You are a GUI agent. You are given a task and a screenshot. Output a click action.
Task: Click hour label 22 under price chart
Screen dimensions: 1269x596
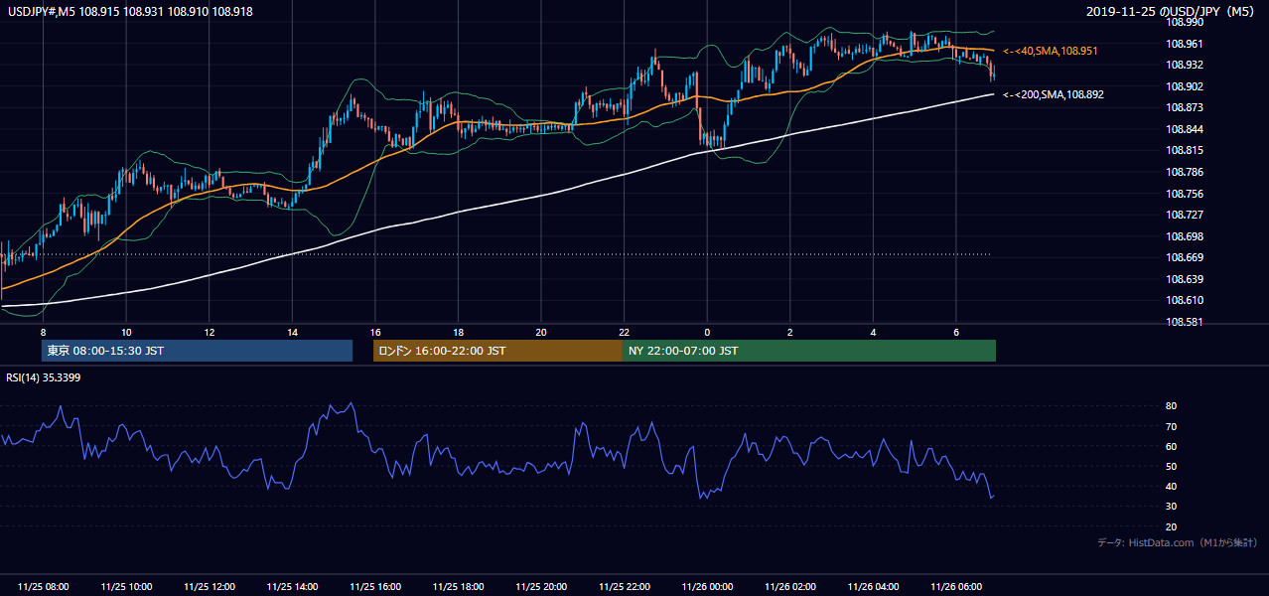point(624,332)
